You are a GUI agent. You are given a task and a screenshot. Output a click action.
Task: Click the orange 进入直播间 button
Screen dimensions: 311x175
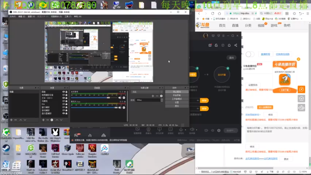[x=265, y=107]
